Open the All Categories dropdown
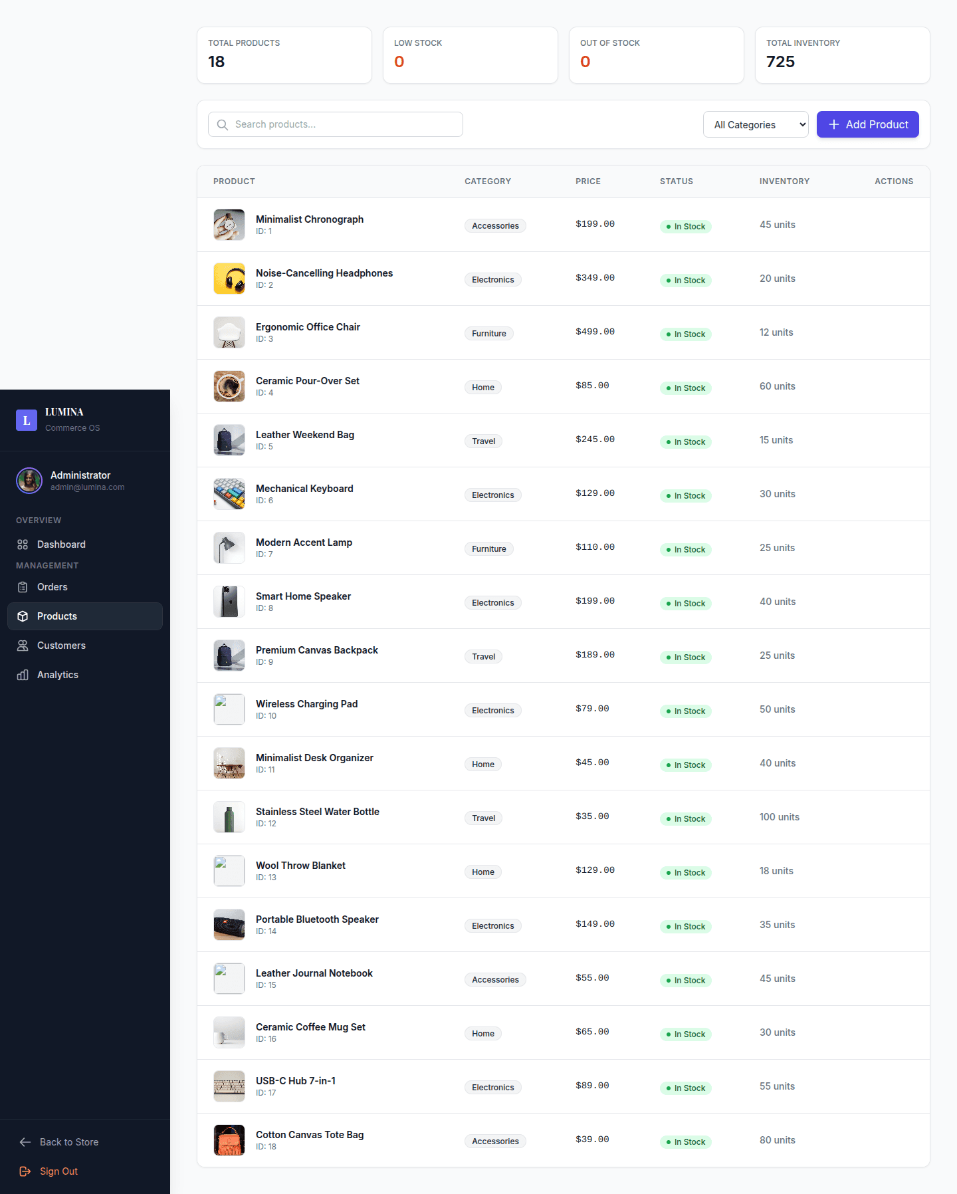957x1194 pixels. pos(756,124)
